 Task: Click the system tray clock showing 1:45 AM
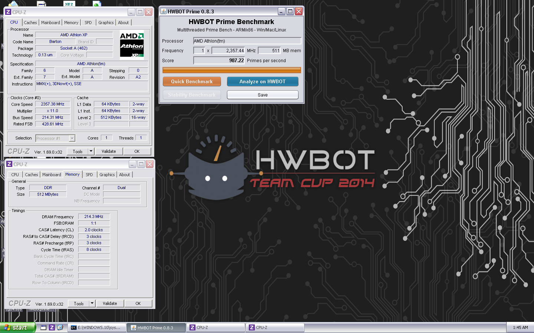click(520, 327)
